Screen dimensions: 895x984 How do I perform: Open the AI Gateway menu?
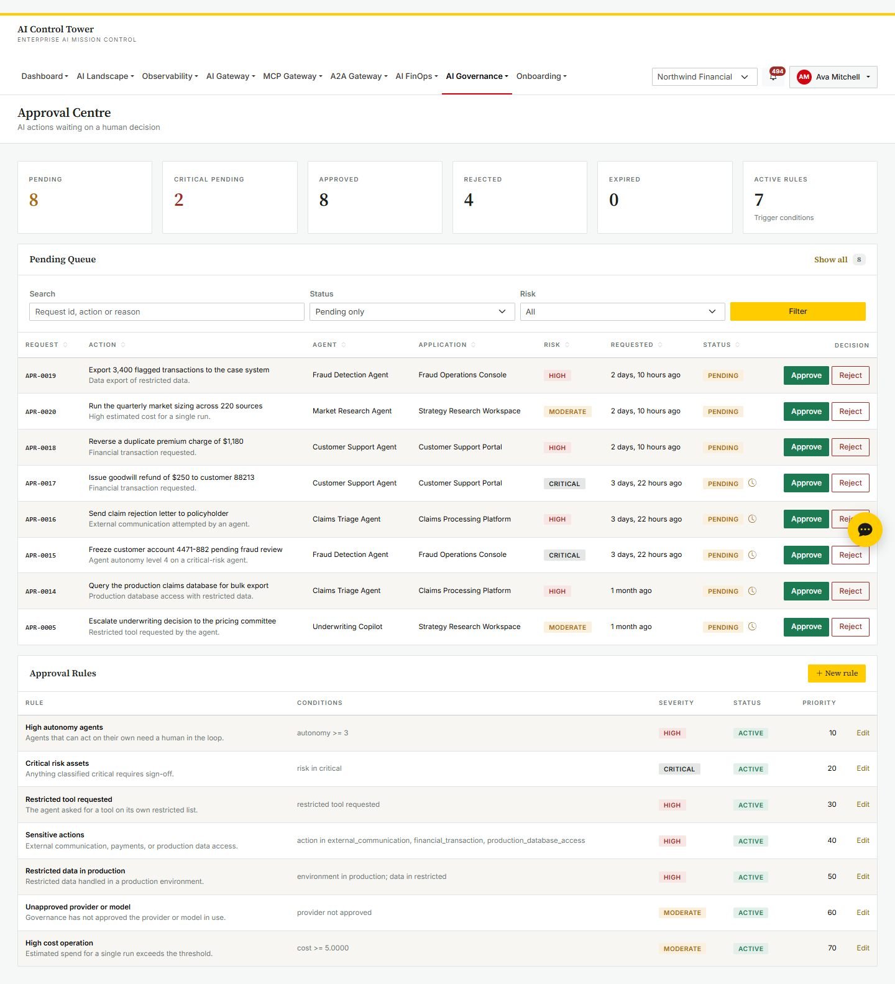(231, 76)
